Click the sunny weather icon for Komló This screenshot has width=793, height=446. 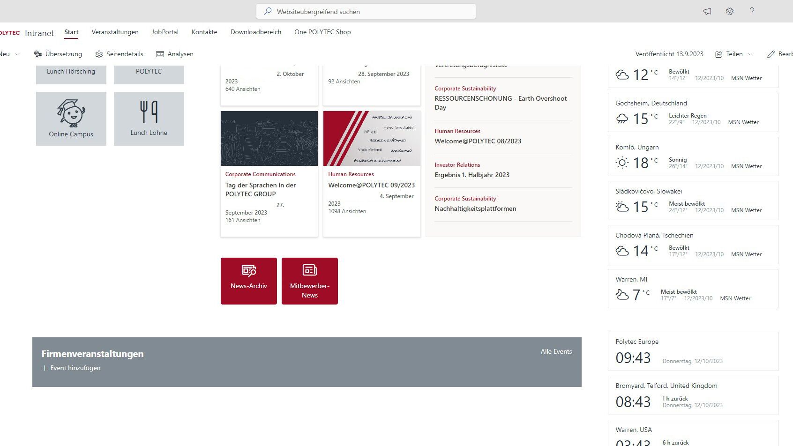point(622,163)
